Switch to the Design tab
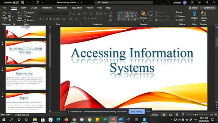218x123 pixels. [34, 8]
